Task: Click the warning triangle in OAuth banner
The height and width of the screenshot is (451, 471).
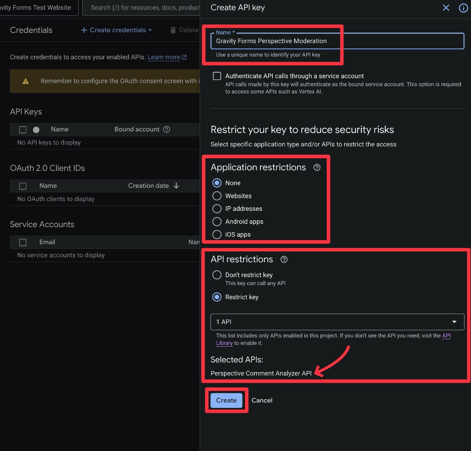Action: point(25,81)
